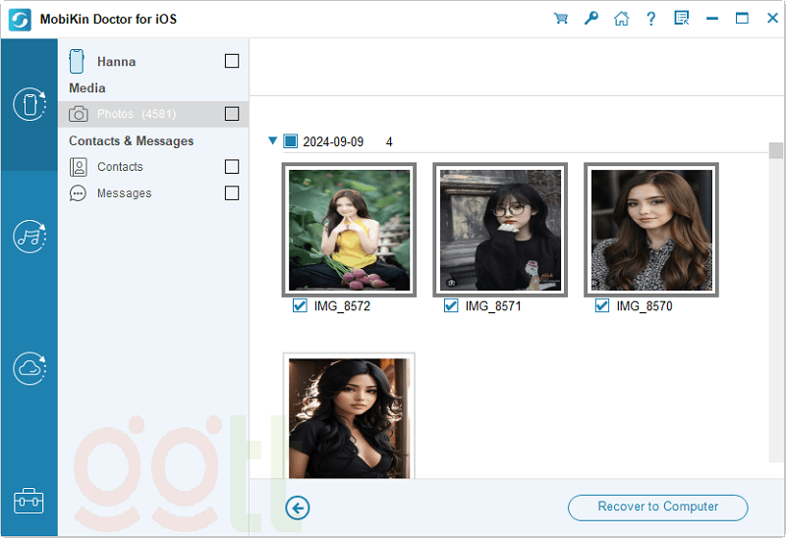Open the registration key icon
786x538 pixels.
point(590,19)
